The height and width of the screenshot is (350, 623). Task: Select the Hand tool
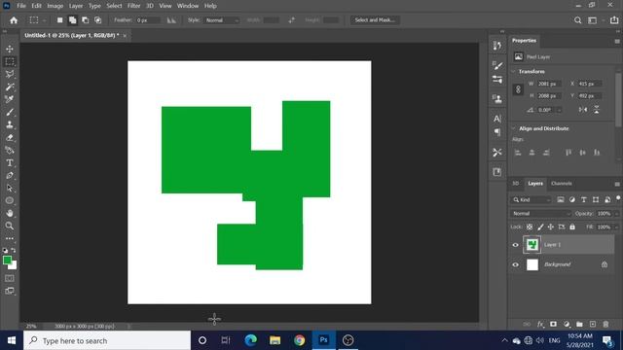[10, 214]
